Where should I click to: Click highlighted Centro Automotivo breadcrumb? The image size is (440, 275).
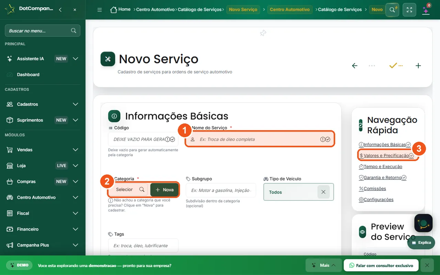[290, 10]
